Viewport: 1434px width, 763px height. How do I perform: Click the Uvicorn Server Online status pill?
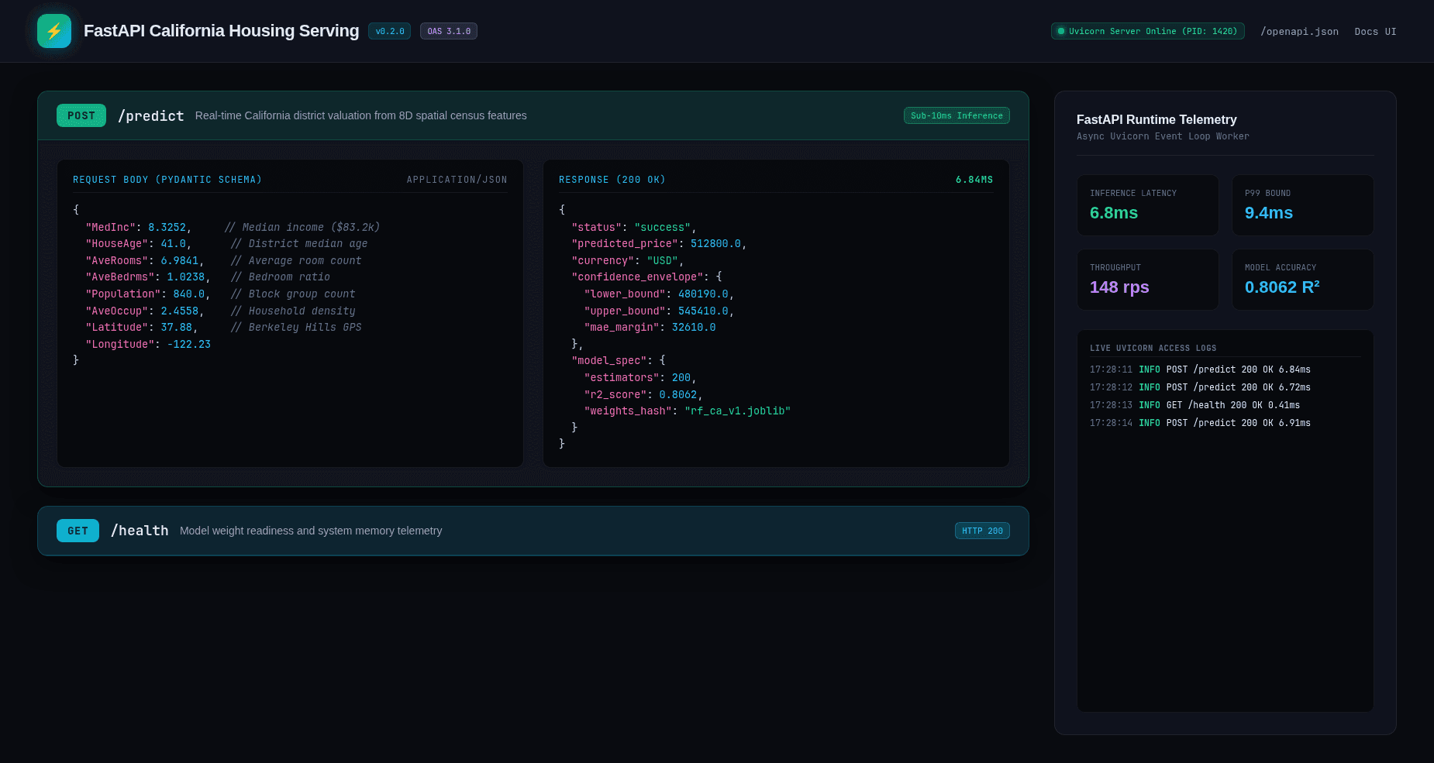[1148, 31]
